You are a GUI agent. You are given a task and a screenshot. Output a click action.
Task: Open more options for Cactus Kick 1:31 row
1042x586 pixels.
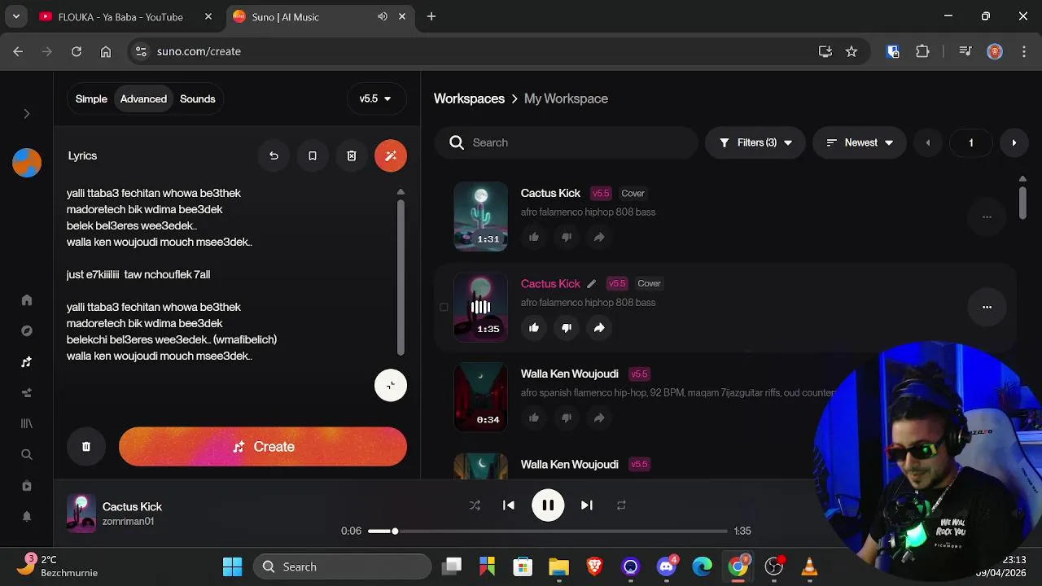point(987,216)
